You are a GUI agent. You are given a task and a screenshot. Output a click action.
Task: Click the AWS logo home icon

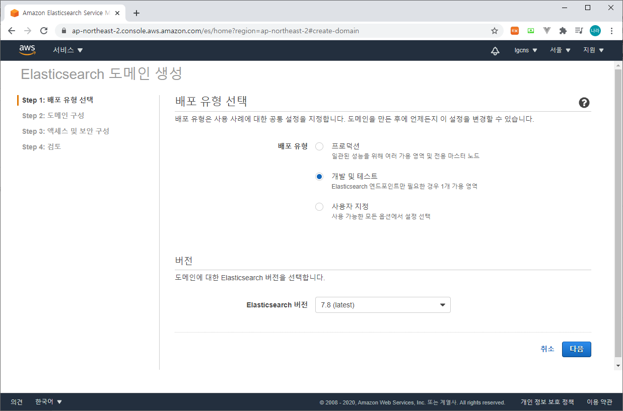27,50
